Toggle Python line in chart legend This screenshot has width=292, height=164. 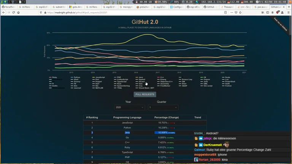pos(77,77)
